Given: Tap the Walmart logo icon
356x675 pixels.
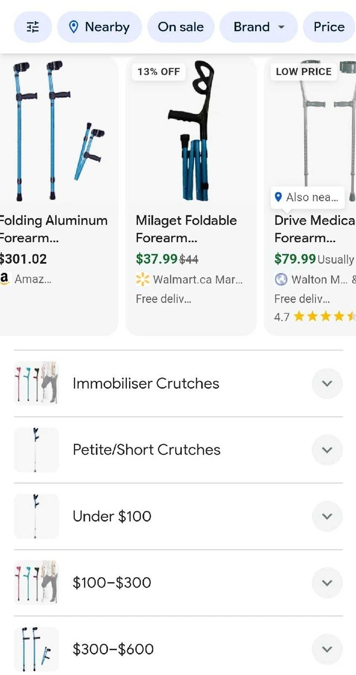Looking at the screenshot, I should click(142, 279).
